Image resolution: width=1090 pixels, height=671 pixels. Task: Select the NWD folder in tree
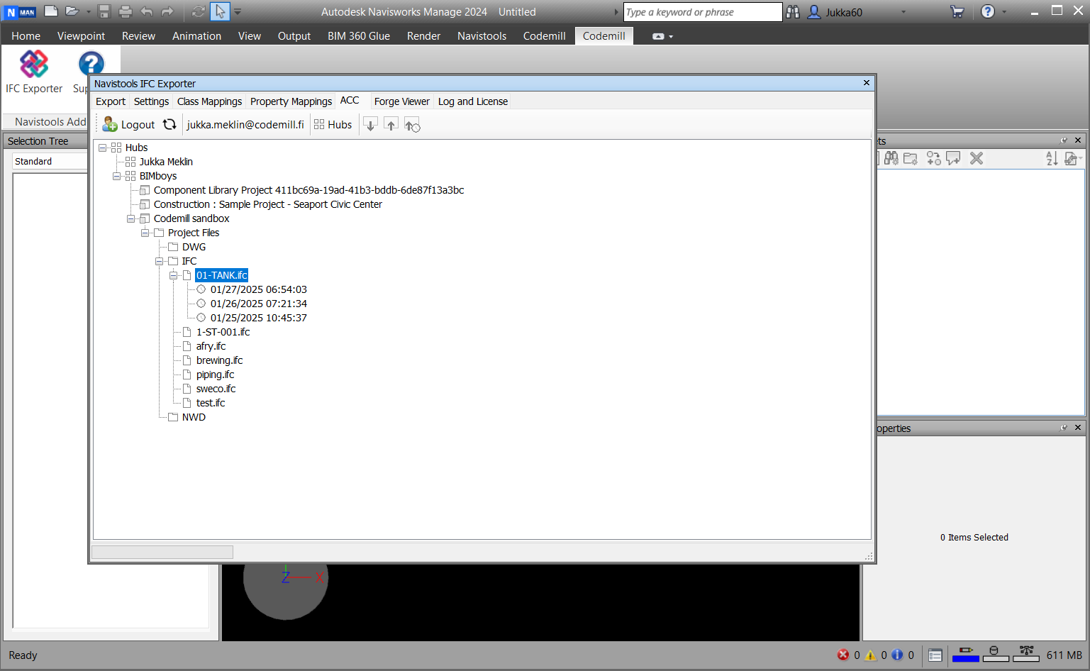click(194, 417)
